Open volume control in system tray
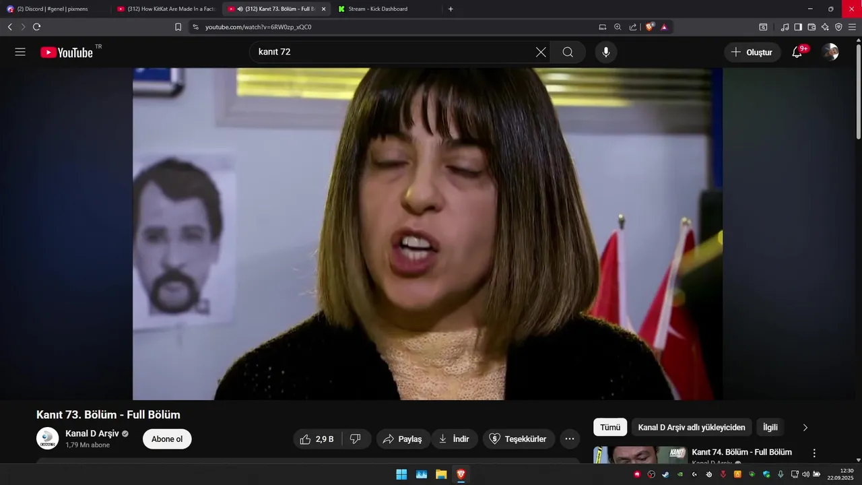Screen dimensions: 862x485 tap(806, 474)
